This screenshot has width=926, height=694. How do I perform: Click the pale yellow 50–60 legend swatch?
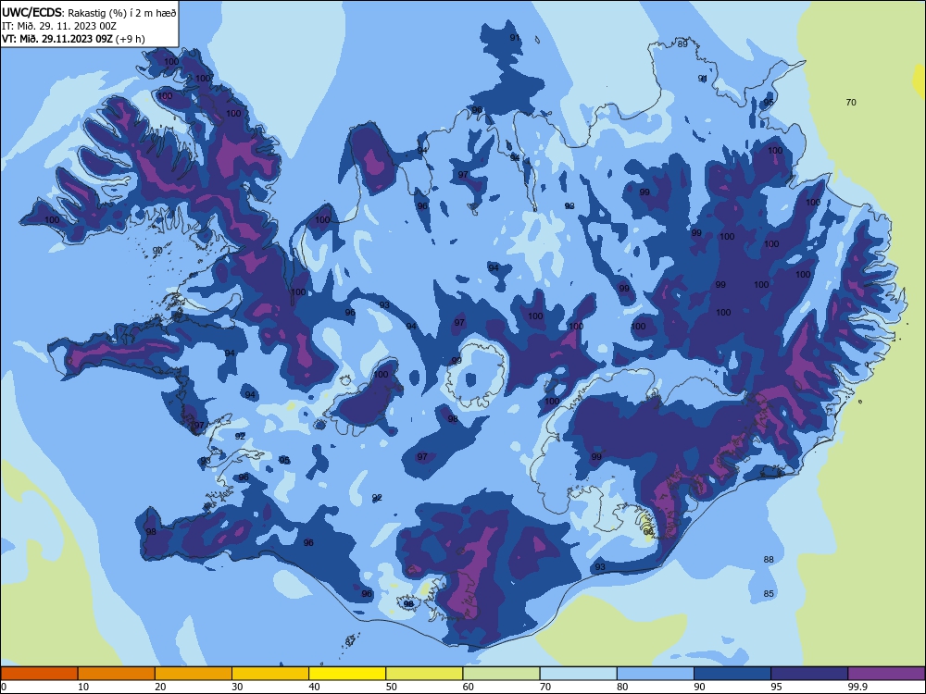pos(424,674)
